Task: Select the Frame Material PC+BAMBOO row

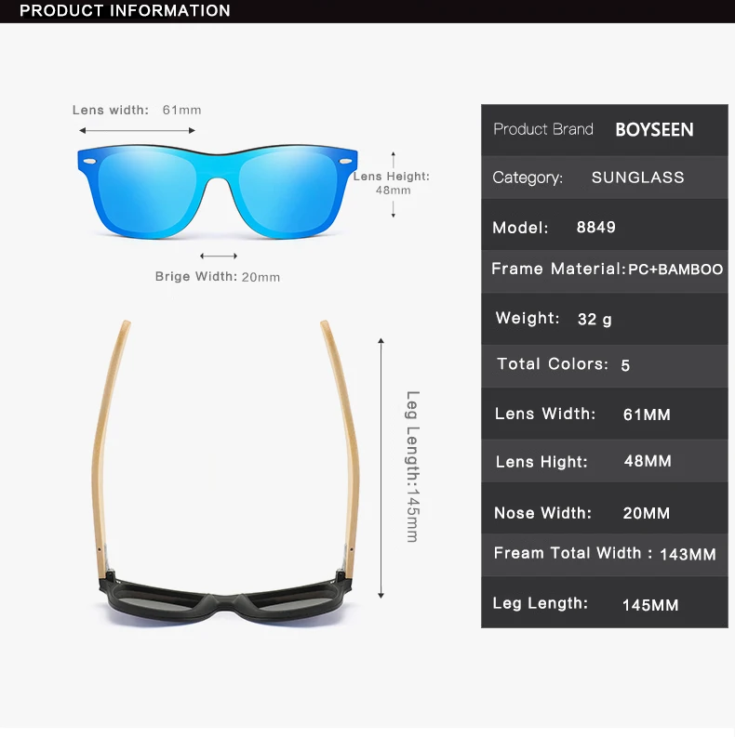Action: click(605, 271)
